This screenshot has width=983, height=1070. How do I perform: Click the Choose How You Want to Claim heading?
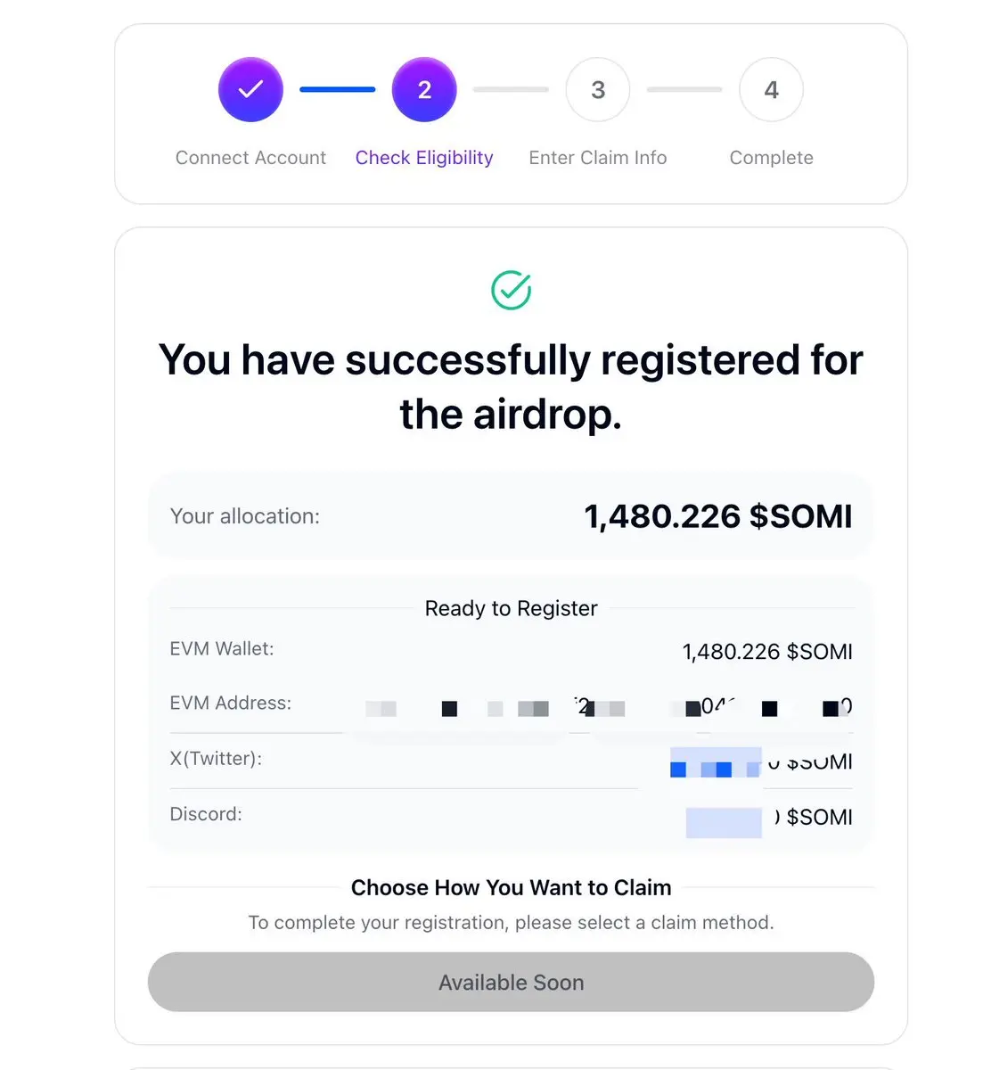511,887
